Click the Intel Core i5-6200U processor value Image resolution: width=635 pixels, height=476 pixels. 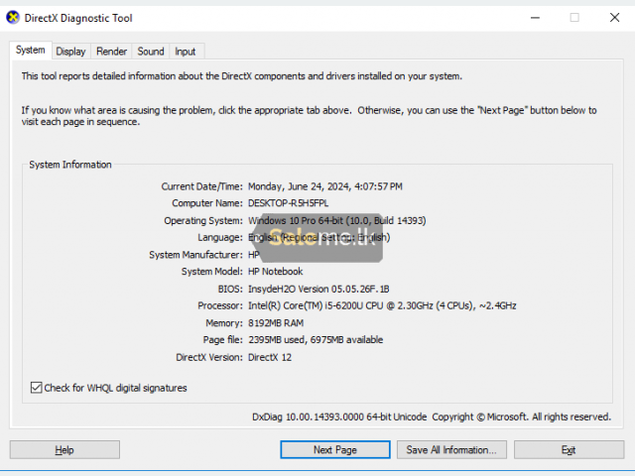[x=382, y=305]
